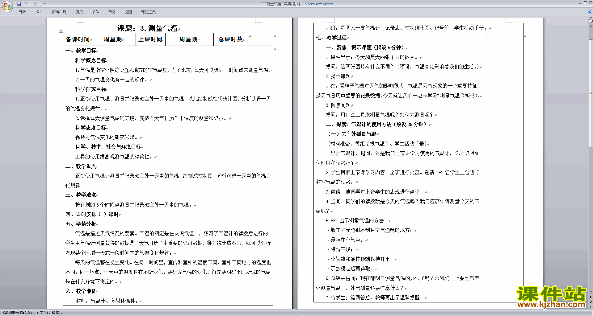Click the heading '六、教学准备'
The image size is (593, 316).
point(81,291)
